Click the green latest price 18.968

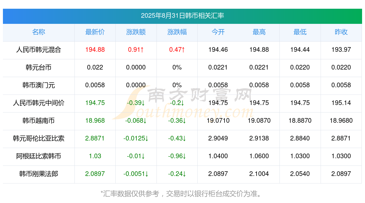(95, 121)
